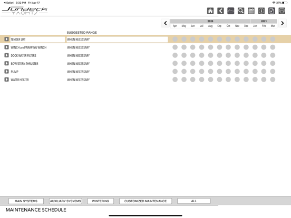The height and width of the screenshot is (218, 291).
Task: Select PUMP row name
Action: (14, 72)
